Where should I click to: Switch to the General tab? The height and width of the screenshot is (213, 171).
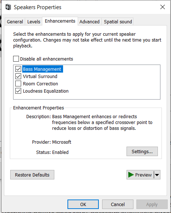click(15, 22)
